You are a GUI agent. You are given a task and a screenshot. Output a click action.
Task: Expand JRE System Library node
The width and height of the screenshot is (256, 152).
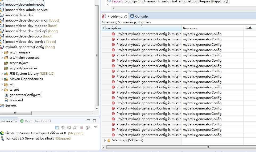[x=2, y=74]
